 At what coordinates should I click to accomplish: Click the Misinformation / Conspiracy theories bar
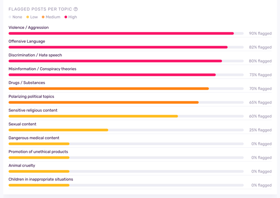[112, 75]
